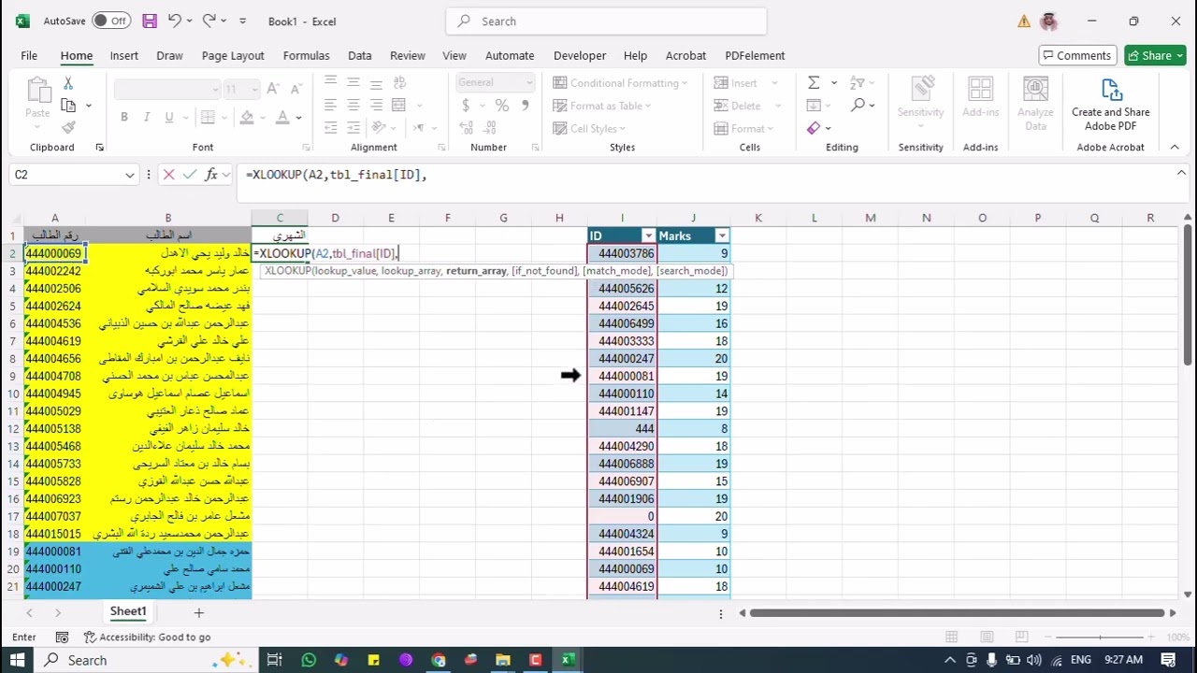Switch to the Formulas tab

307,55
